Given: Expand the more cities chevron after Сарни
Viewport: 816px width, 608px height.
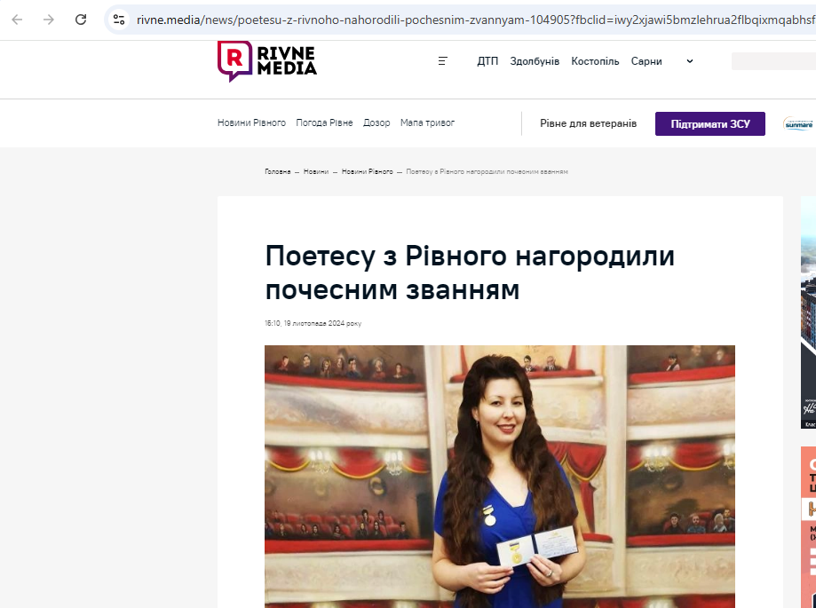Looking at the screenshot, I should 690,61.
